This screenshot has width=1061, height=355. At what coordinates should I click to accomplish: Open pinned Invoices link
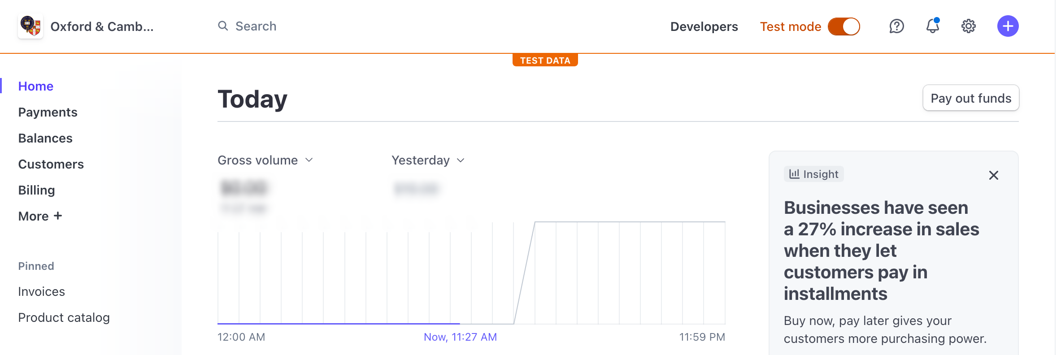pos(42,291)
